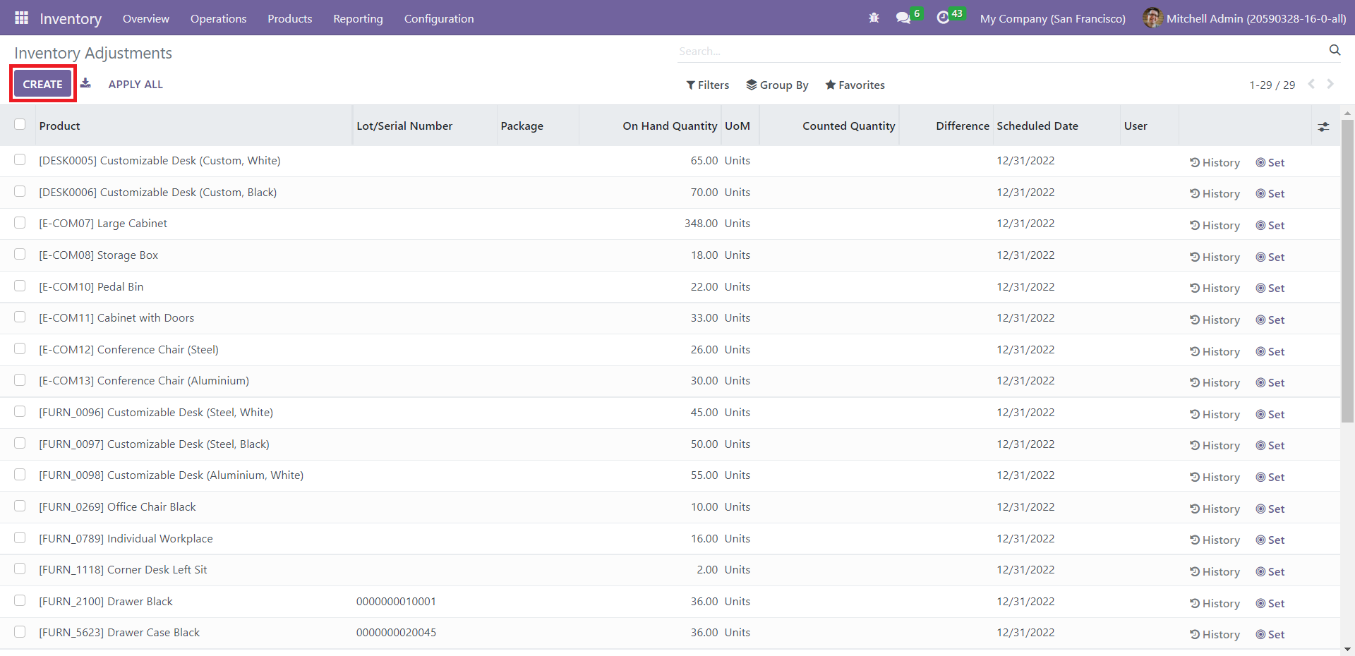Click Set for Cabinet with Doors
Image resolution: width=1355 pixels, height=656 pixels.
pos(1270,320)
